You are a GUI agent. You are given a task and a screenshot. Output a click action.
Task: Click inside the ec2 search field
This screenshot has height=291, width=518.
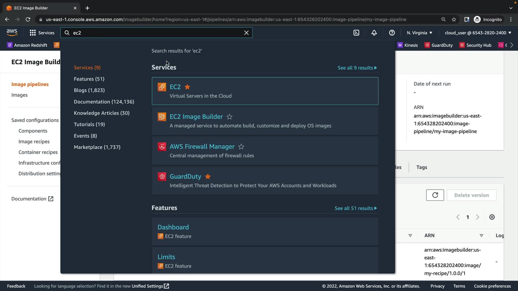[x=156, y=33]
